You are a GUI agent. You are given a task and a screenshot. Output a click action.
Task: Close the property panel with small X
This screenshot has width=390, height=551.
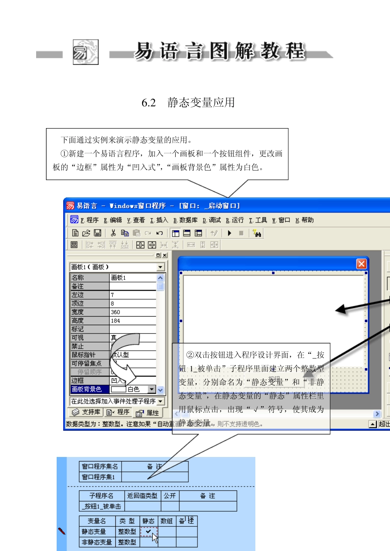[165, 255]
